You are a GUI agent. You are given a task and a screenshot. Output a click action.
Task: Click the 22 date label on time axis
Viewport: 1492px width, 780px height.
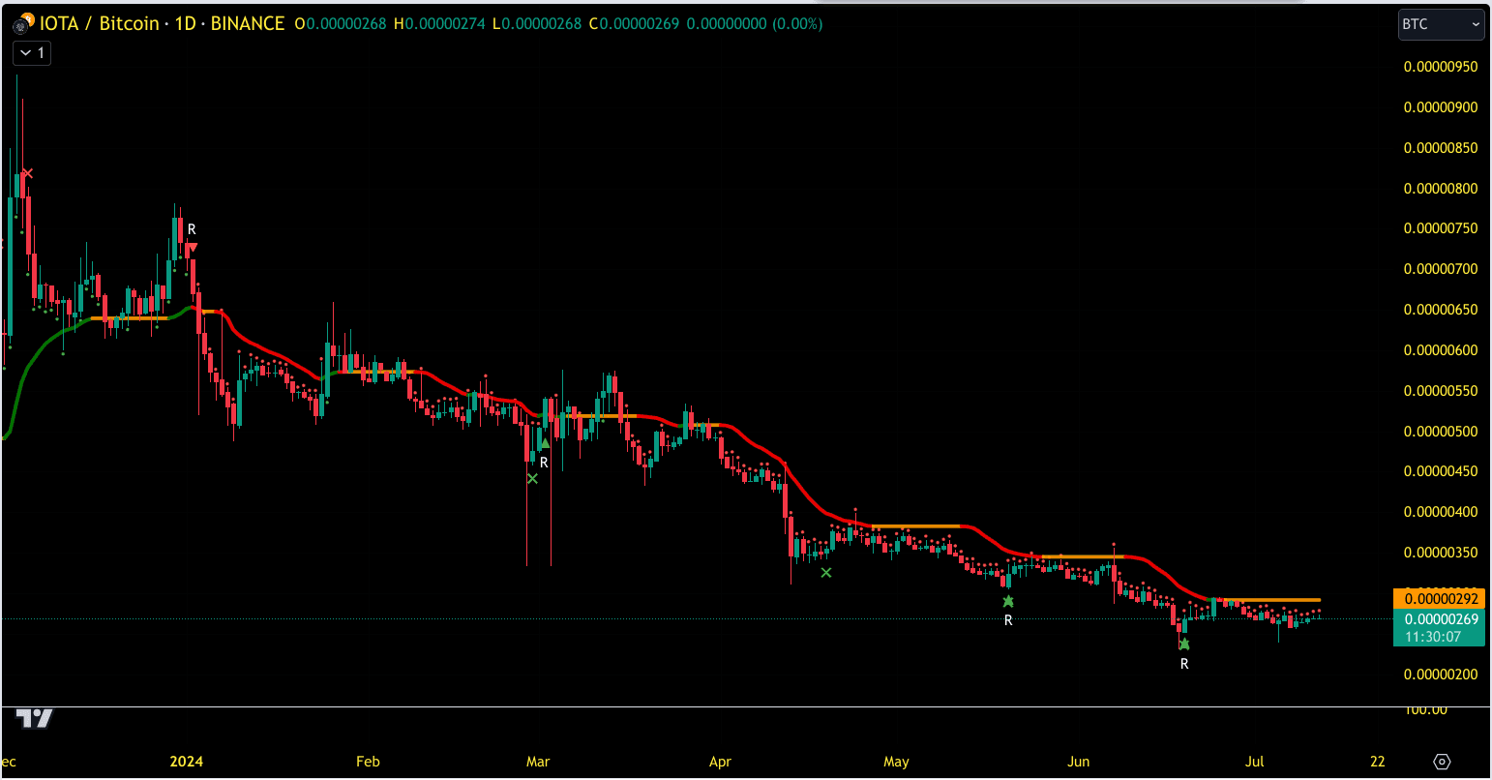coord(1378,762)
